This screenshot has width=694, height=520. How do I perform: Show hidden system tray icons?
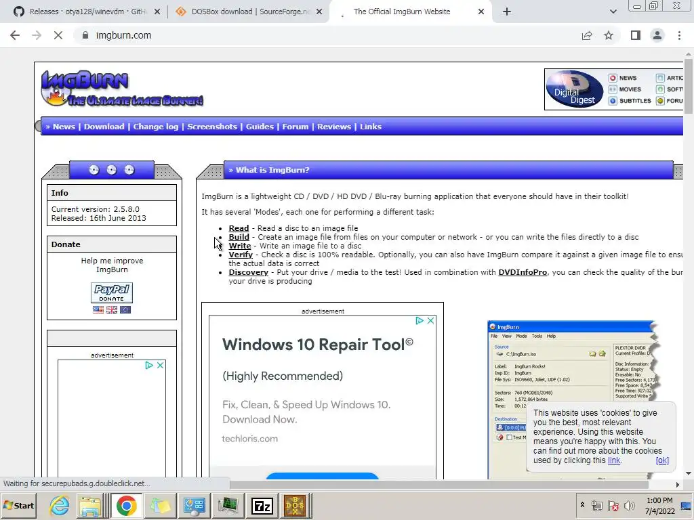(582, 505)
